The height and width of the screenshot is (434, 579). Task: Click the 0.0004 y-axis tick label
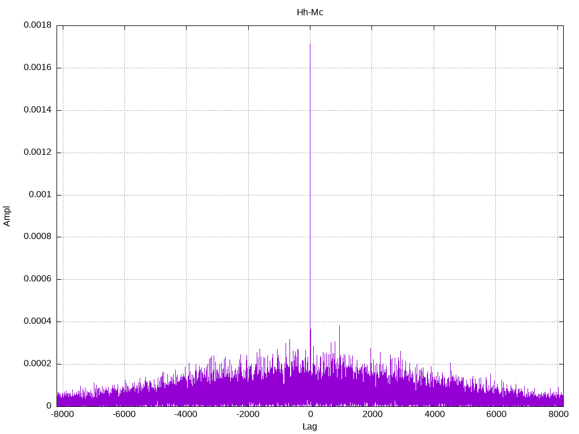point(38,322)
